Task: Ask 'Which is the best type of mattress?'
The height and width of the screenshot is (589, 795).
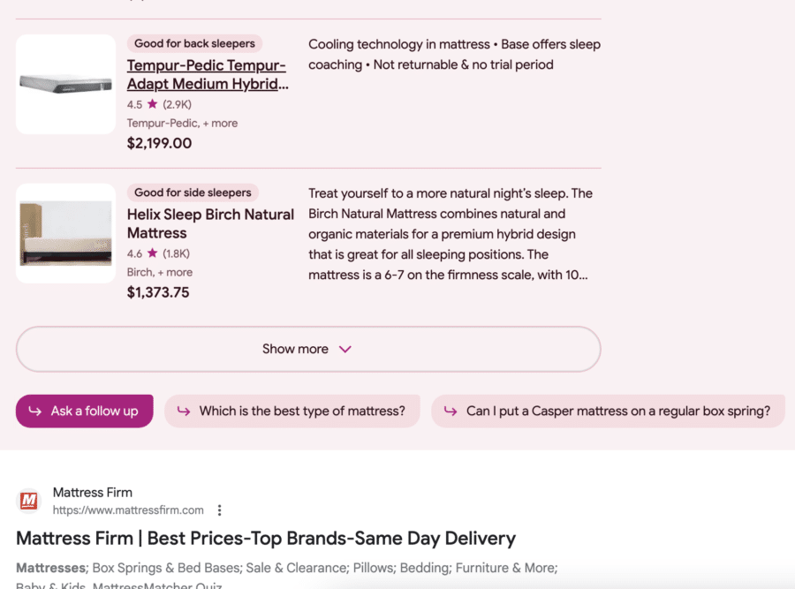Action: [x=292, y=411]
